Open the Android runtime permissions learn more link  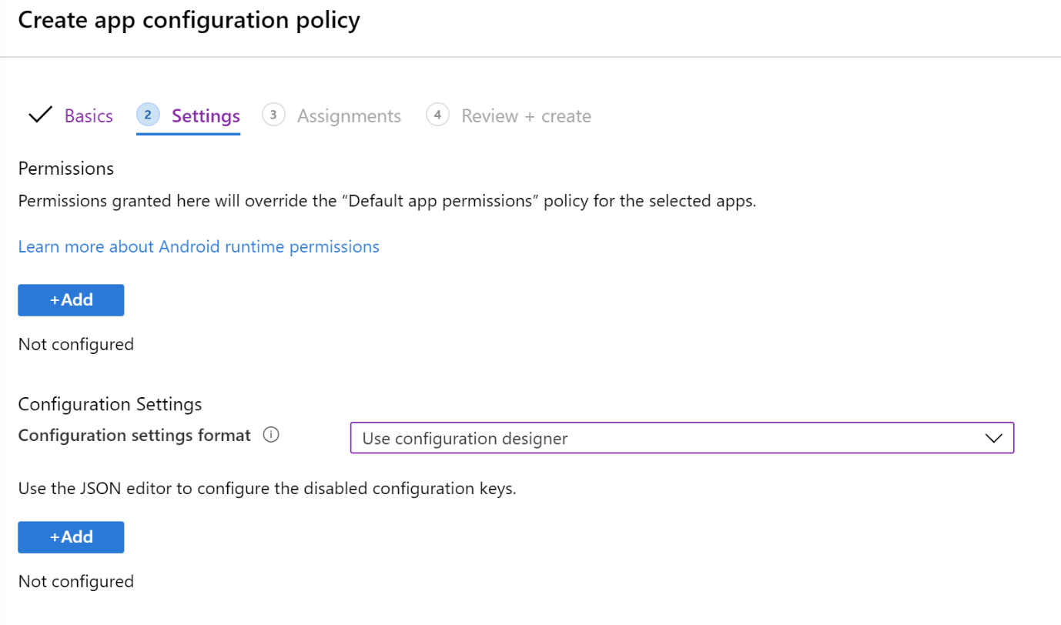coord(199,246)
